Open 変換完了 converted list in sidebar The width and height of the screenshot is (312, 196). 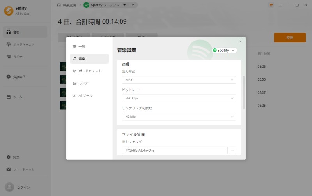click(25, 77)
